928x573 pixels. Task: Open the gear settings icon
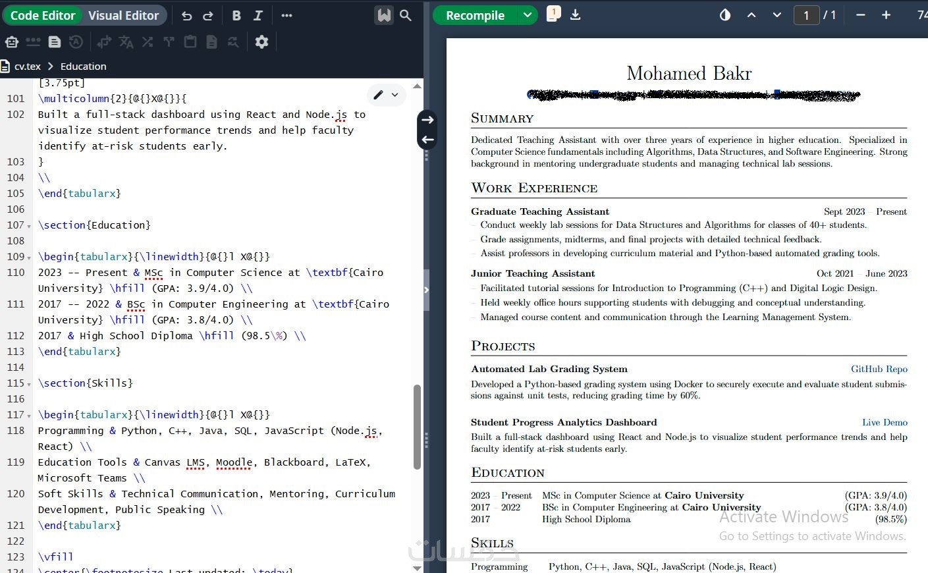(261, 42)
